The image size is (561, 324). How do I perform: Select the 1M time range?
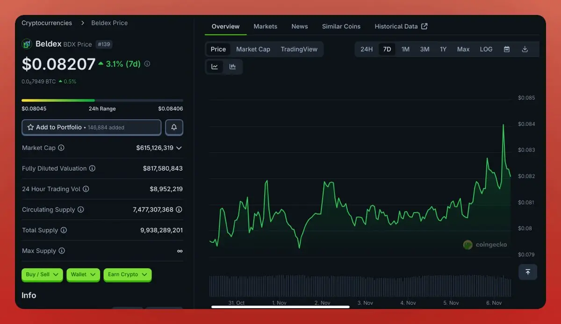click(x=405, y=49)
